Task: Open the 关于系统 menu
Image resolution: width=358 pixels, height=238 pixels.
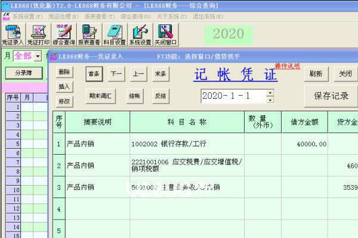Action: pyautogui.click(x=172, y=17)
